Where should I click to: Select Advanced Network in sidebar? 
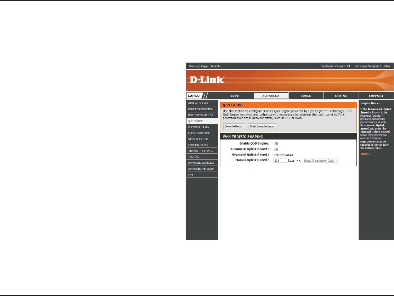tap(202, 169)
